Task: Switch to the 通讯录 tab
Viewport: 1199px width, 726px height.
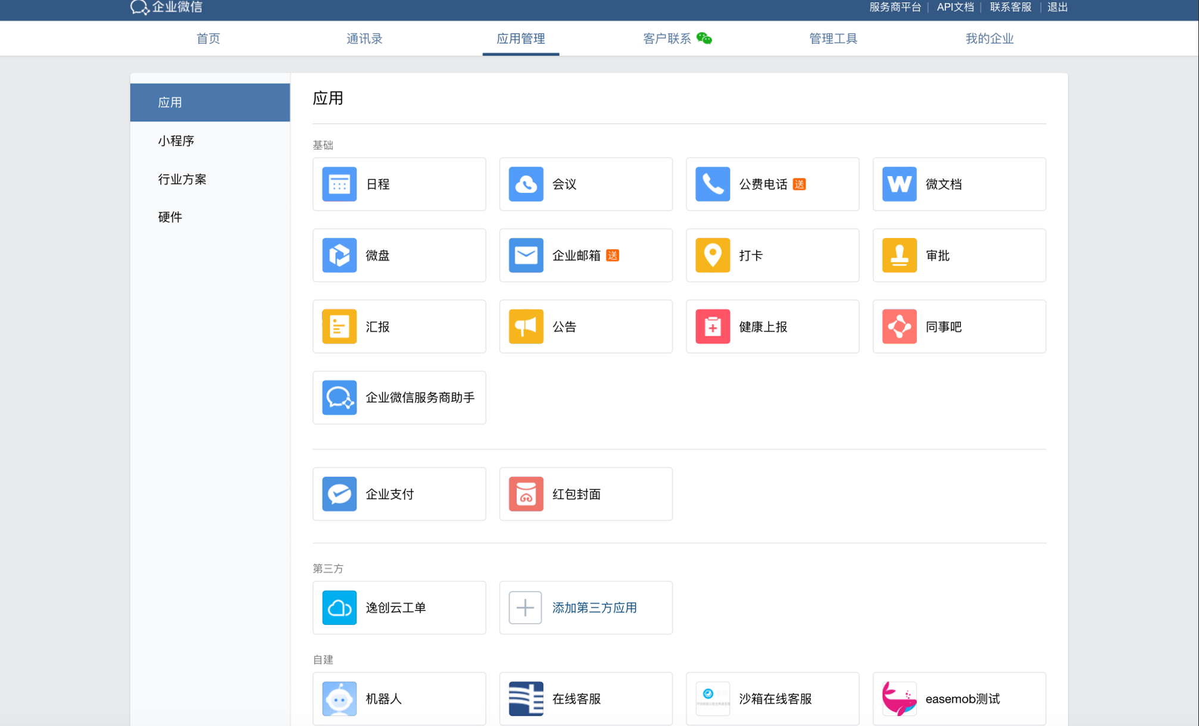Action: [364, 39]
